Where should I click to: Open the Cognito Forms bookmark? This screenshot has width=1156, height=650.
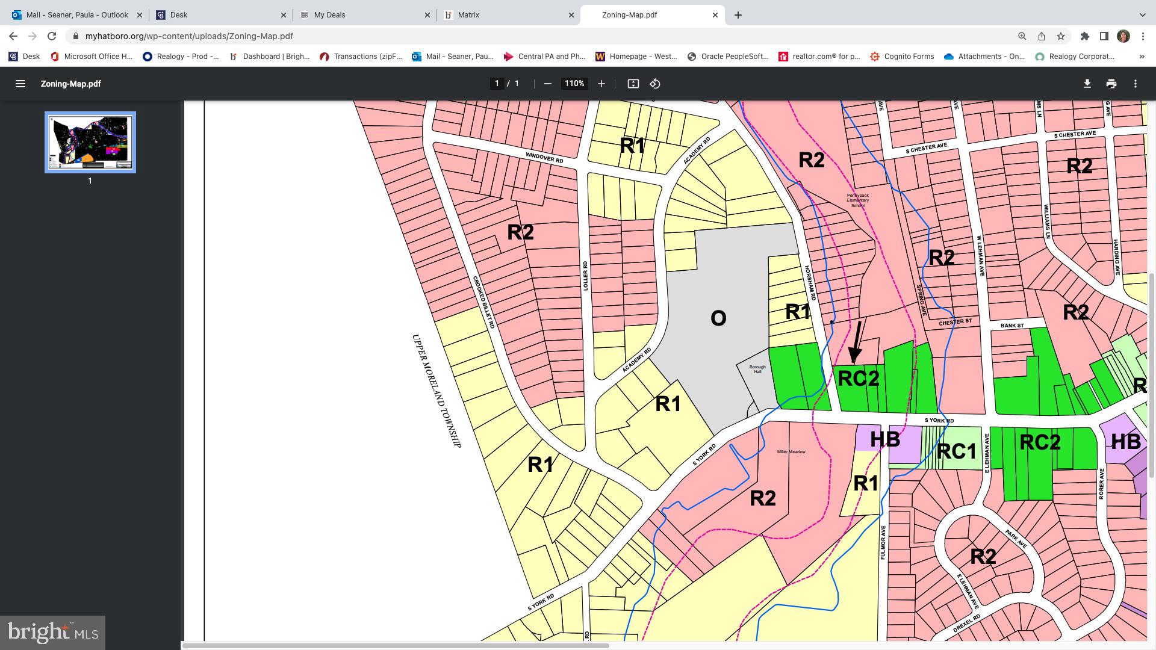[901, 57]
